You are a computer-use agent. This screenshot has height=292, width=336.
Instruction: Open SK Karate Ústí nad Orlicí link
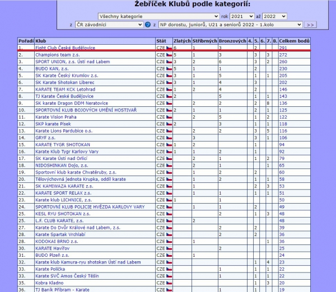pyautogui.click(x=61, y=158)
